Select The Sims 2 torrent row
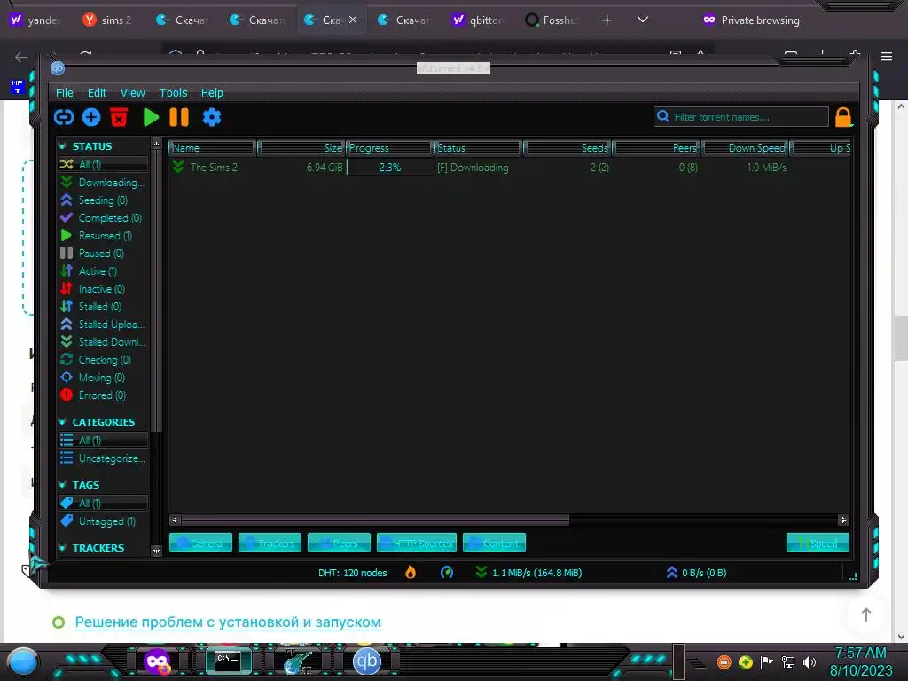Viewport: 908px width, 681px height. pyautogui.click(x=510, y=168)
